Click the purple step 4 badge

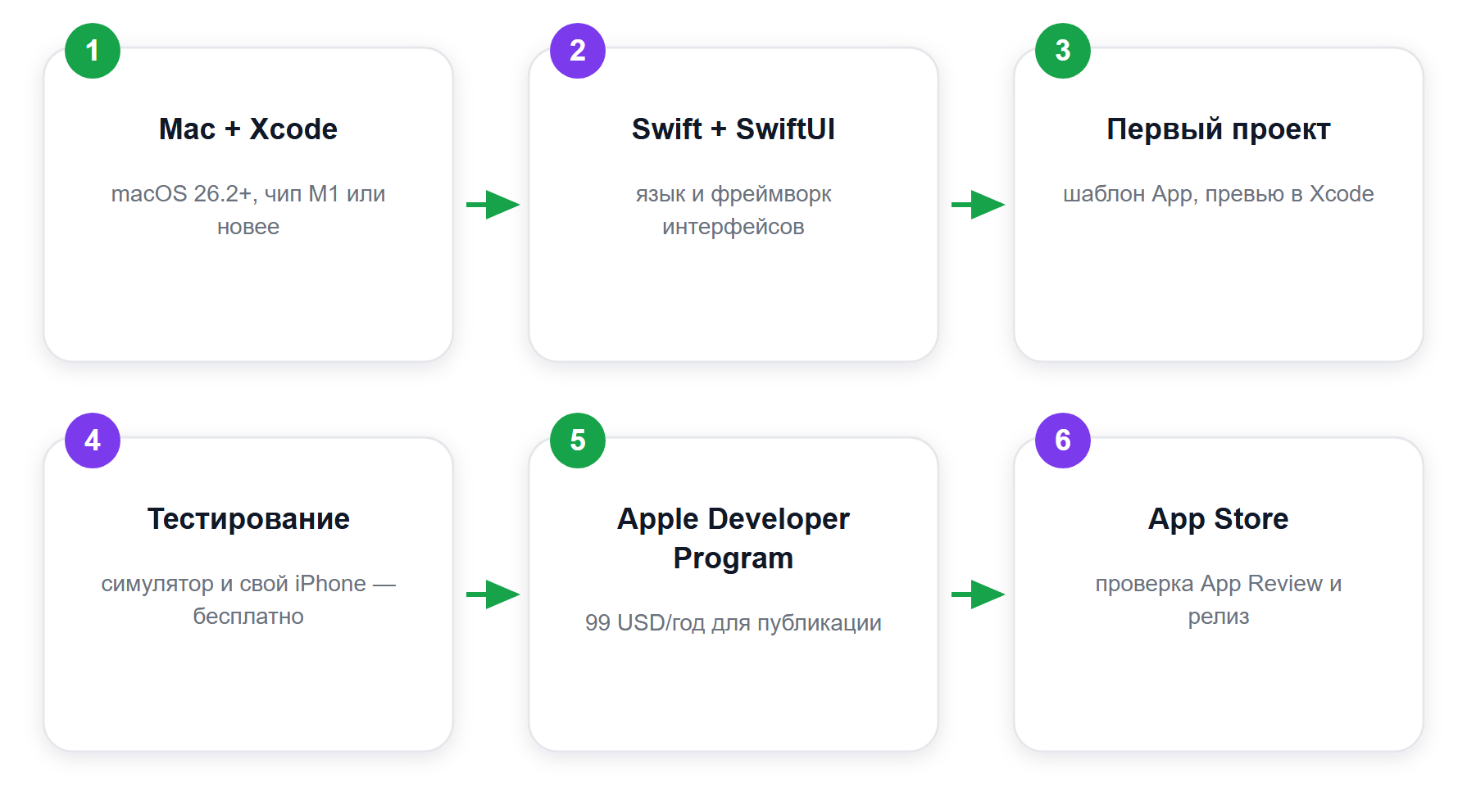pyautogui.click(x=93, y=441)
